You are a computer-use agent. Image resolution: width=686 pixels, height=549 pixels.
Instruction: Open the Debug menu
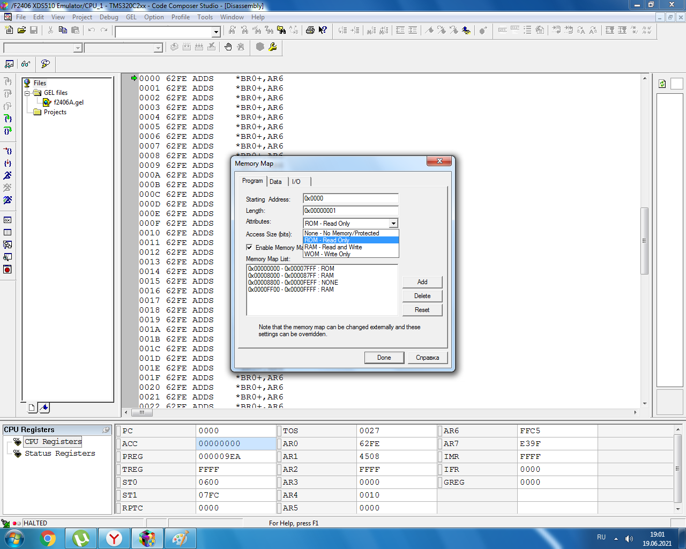coord(109,17)
